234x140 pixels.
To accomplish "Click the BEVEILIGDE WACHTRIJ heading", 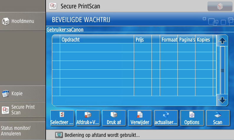I will (81, 20).
